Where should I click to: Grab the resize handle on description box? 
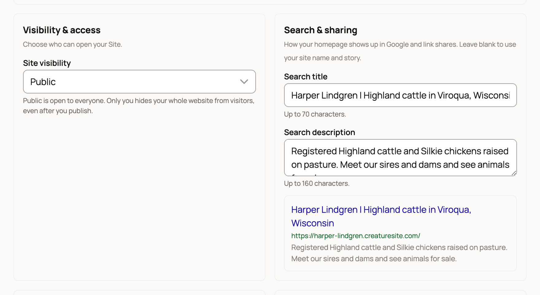514,173
